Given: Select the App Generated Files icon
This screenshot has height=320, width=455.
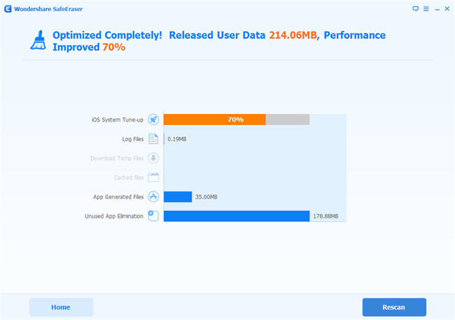Looking at the screenshot, I should pos(153,196).
